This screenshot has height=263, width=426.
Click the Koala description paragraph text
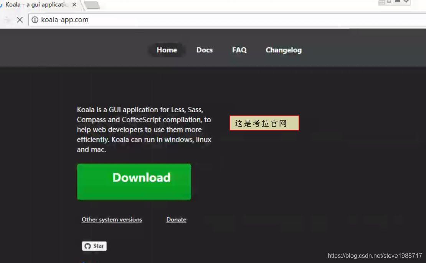[144, 130]
